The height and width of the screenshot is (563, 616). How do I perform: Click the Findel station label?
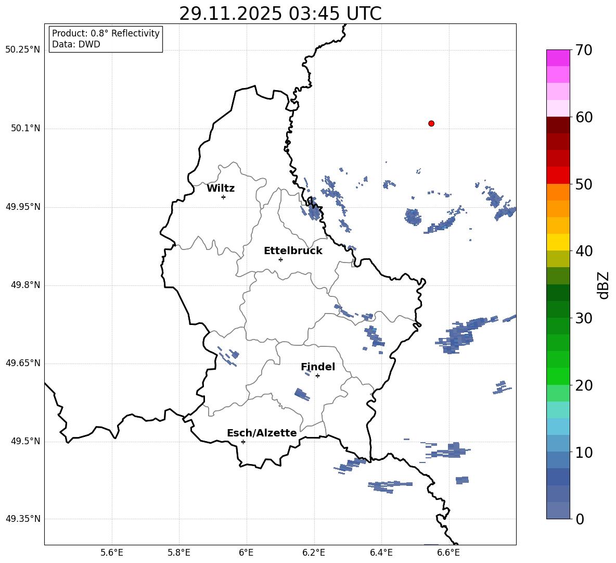(318, 367)
